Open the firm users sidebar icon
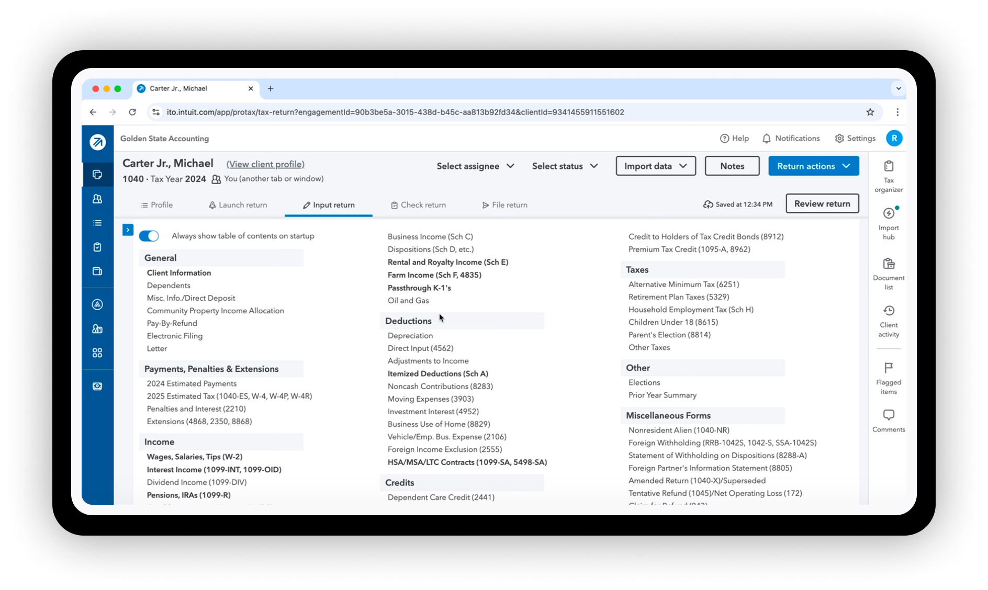Screen dimensions: 988x590 pyautogui.click(x=97, y=328)
